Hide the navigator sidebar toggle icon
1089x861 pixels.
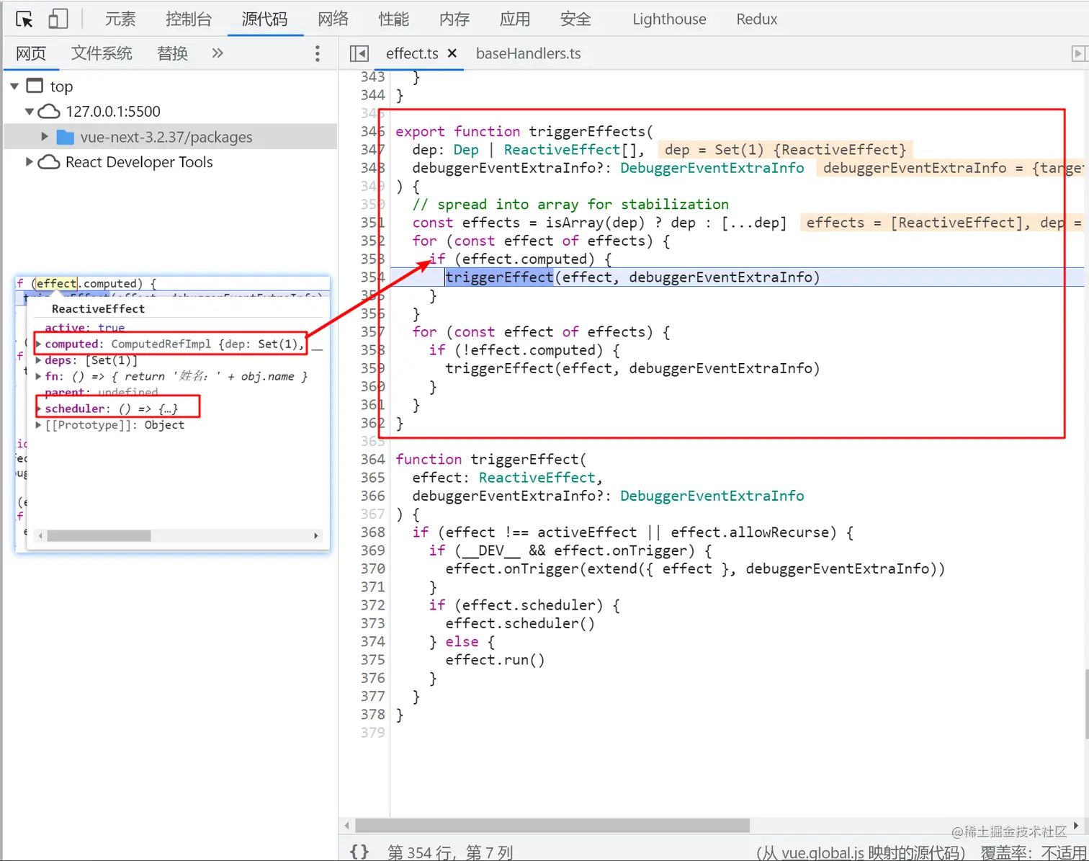(359, 53)
